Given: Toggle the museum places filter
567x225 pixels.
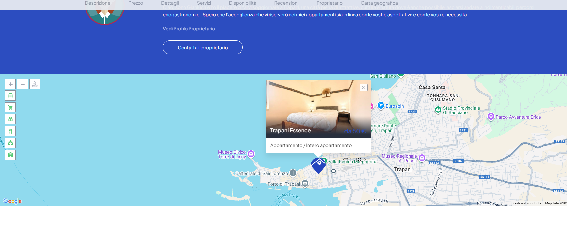Looking at the screenshot, I should (x=10, y=119).
